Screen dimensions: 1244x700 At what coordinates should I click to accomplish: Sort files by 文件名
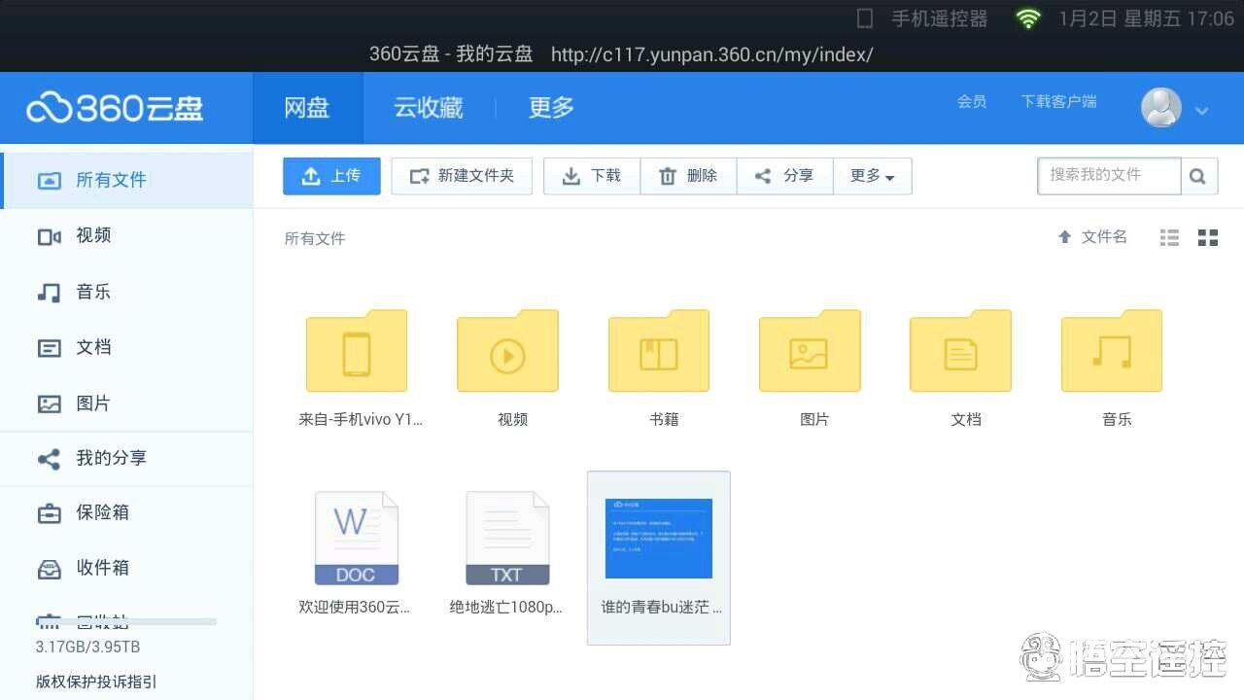[x=1092, y=236]
